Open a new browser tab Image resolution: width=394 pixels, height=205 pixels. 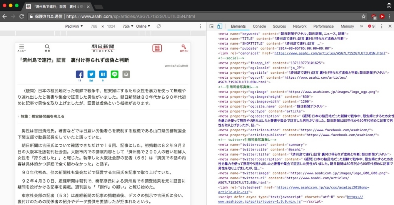(99, 7)
